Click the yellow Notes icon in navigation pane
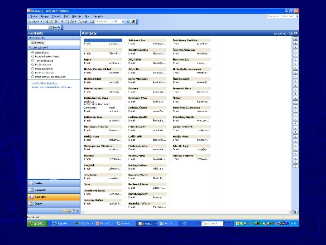Viewport: 326px width, 245px height. tap(64, 211)
